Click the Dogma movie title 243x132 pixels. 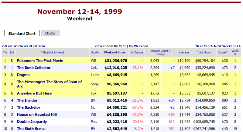pos(23,75)
